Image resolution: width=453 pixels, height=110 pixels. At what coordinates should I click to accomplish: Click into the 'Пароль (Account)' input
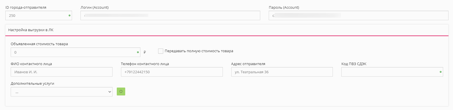point(358,15)
